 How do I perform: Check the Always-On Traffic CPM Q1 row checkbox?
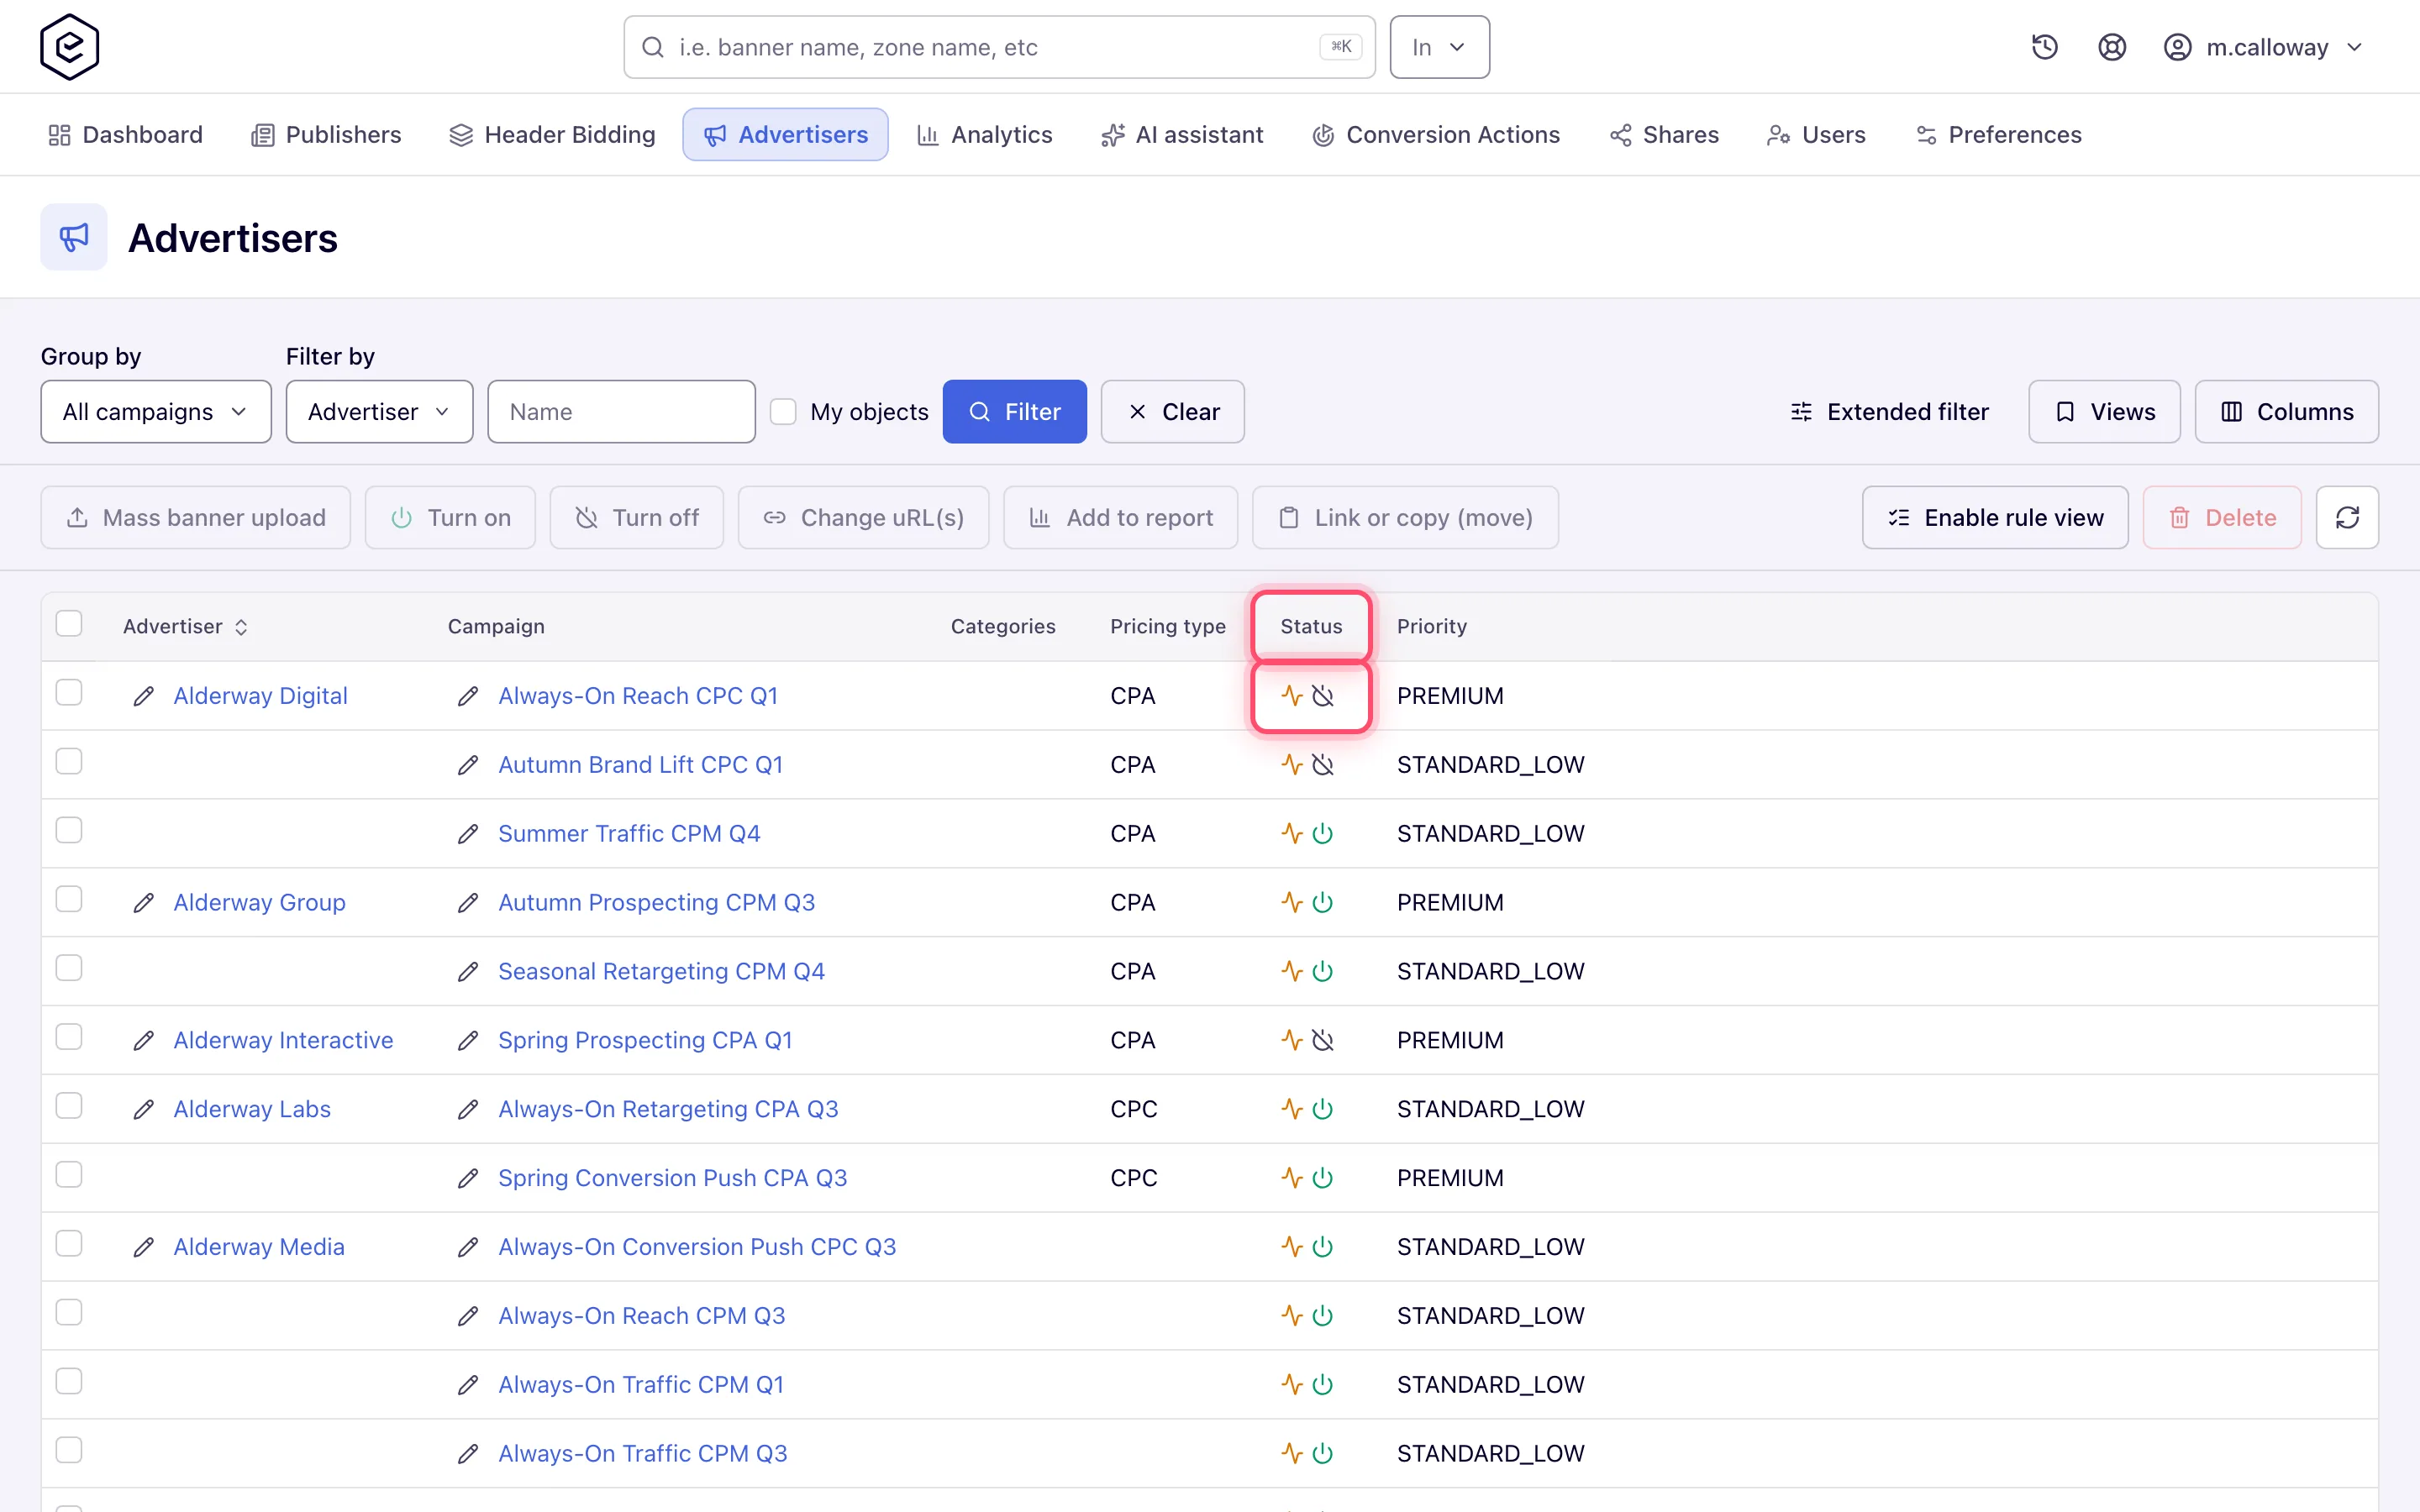click(x=69, y=1382)
